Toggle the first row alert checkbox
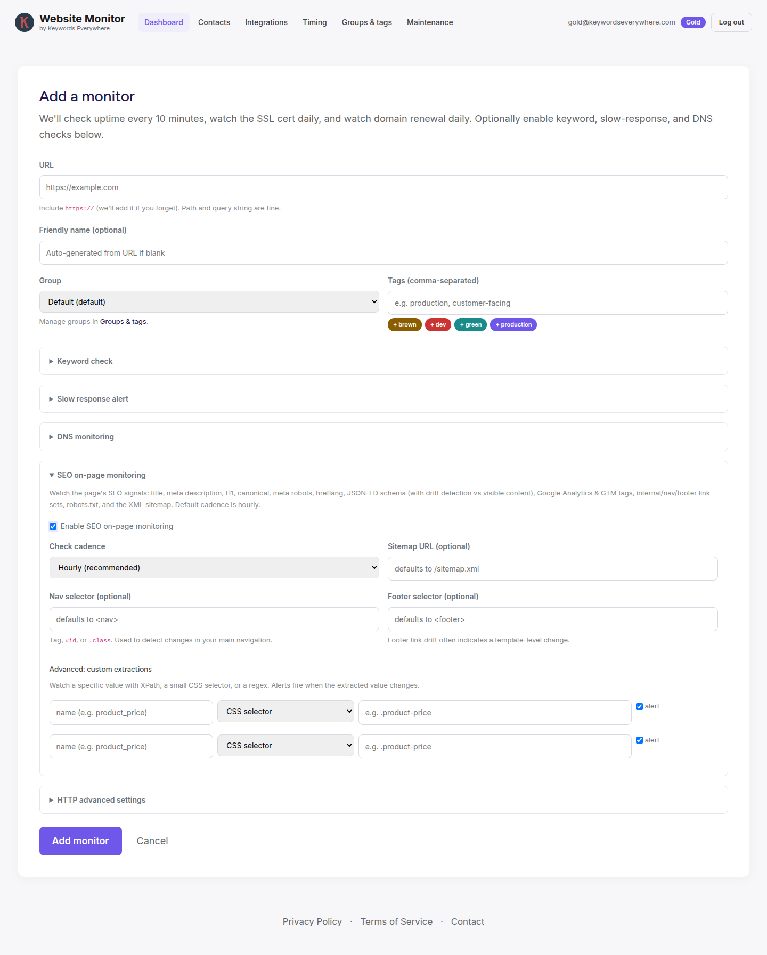 [x=640, y=707]
